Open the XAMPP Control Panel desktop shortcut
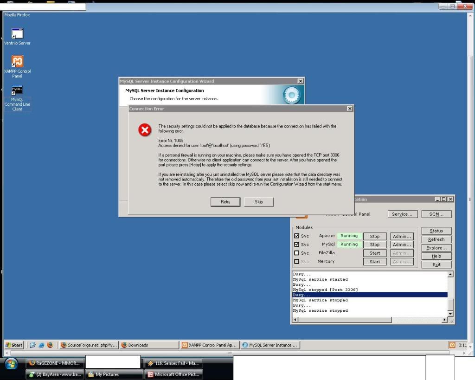Viewport: 475px width, 380px height. pos(17,62)
